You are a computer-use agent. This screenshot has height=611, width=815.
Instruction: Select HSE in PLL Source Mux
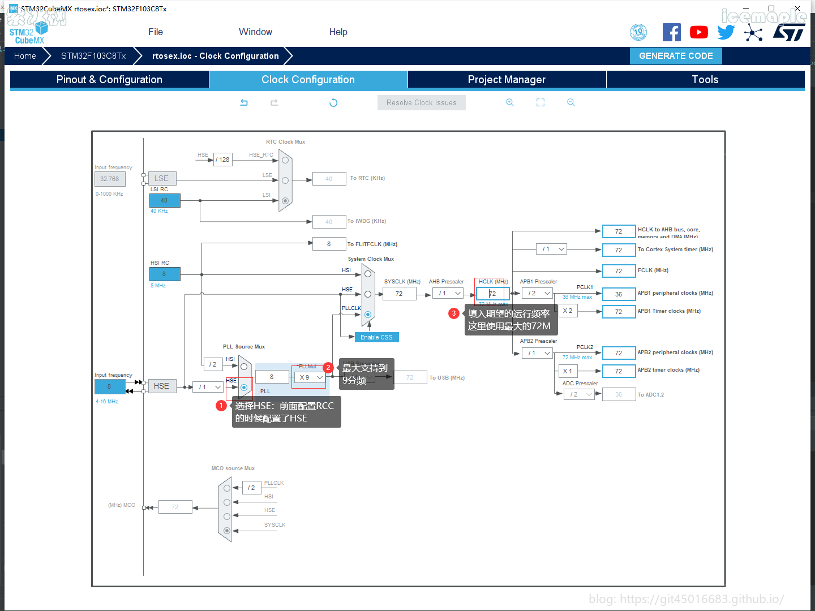point(244,388)
